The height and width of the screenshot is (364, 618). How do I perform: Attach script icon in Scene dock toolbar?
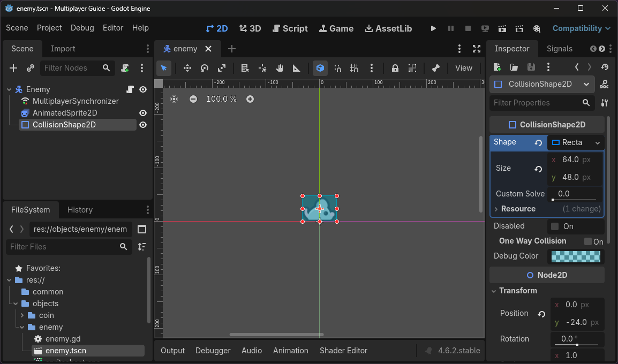[x=125, y=68]
